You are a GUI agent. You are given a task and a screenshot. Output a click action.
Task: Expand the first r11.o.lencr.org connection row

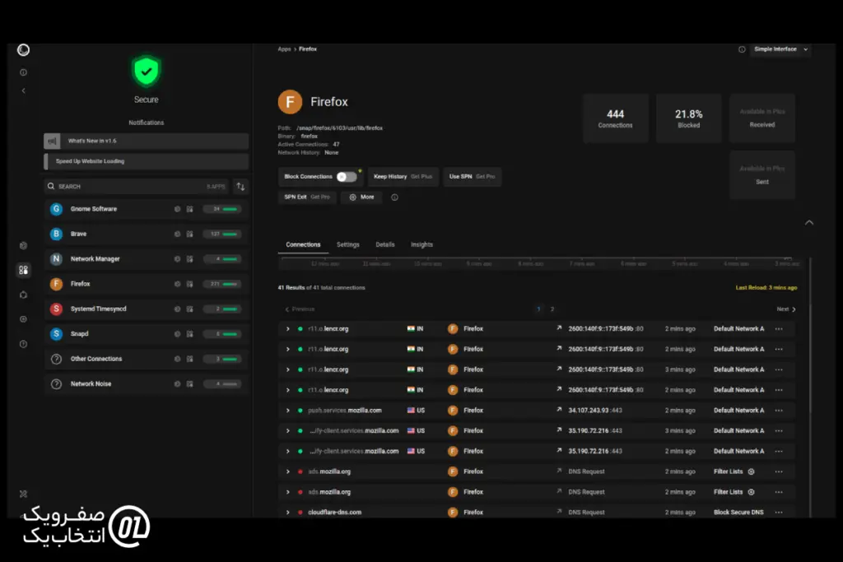287,329
